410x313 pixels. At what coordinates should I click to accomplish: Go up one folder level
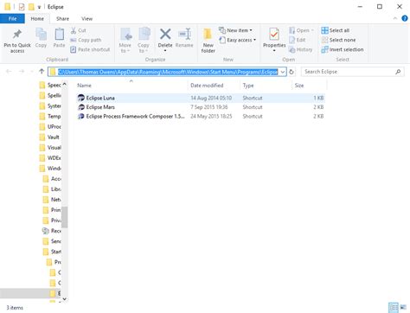tap(42, 72)
